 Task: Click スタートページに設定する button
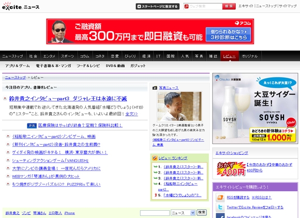158,6
